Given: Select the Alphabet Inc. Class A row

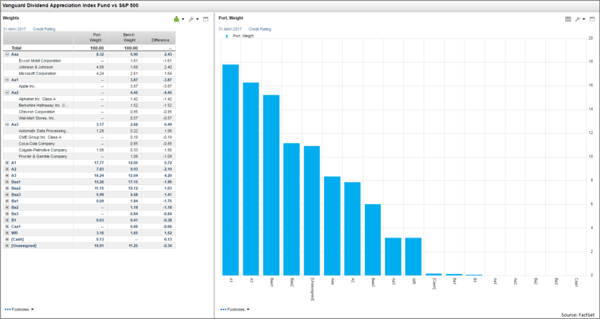Looking at the screenshot, I should 90,99.
